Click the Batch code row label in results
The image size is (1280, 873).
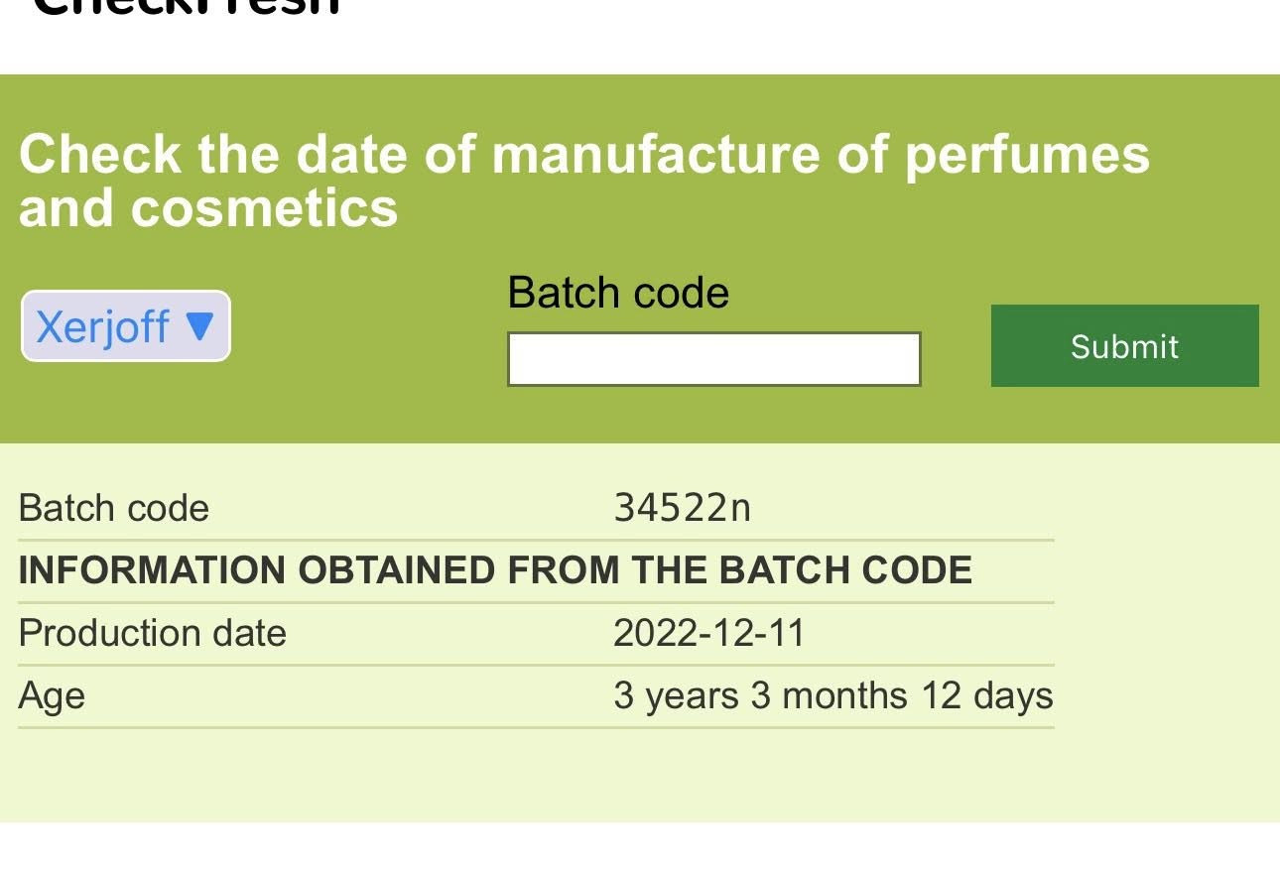(x=114, y=508)
